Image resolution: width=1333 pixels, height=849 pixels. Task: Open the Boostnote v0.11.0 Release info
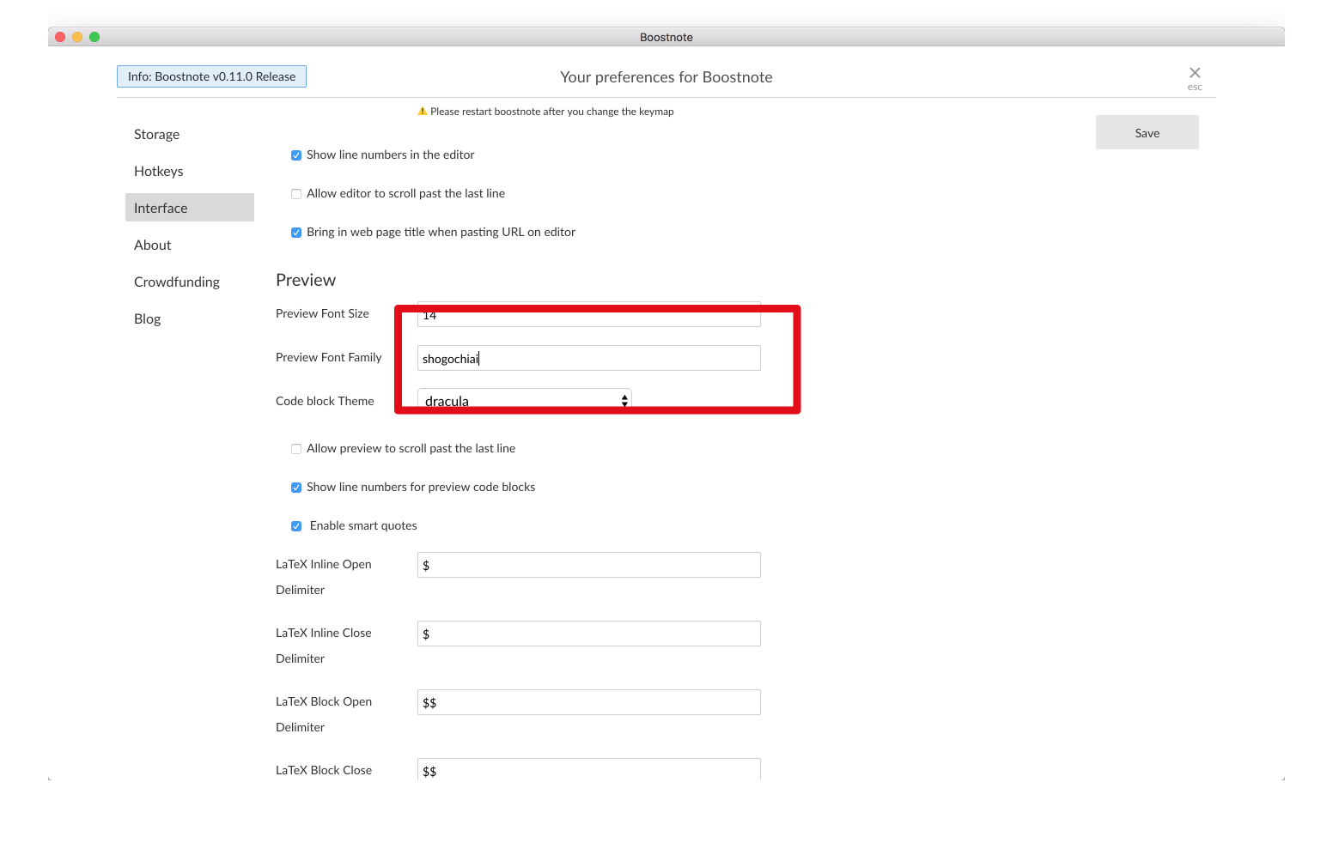[x=211, y=76]
